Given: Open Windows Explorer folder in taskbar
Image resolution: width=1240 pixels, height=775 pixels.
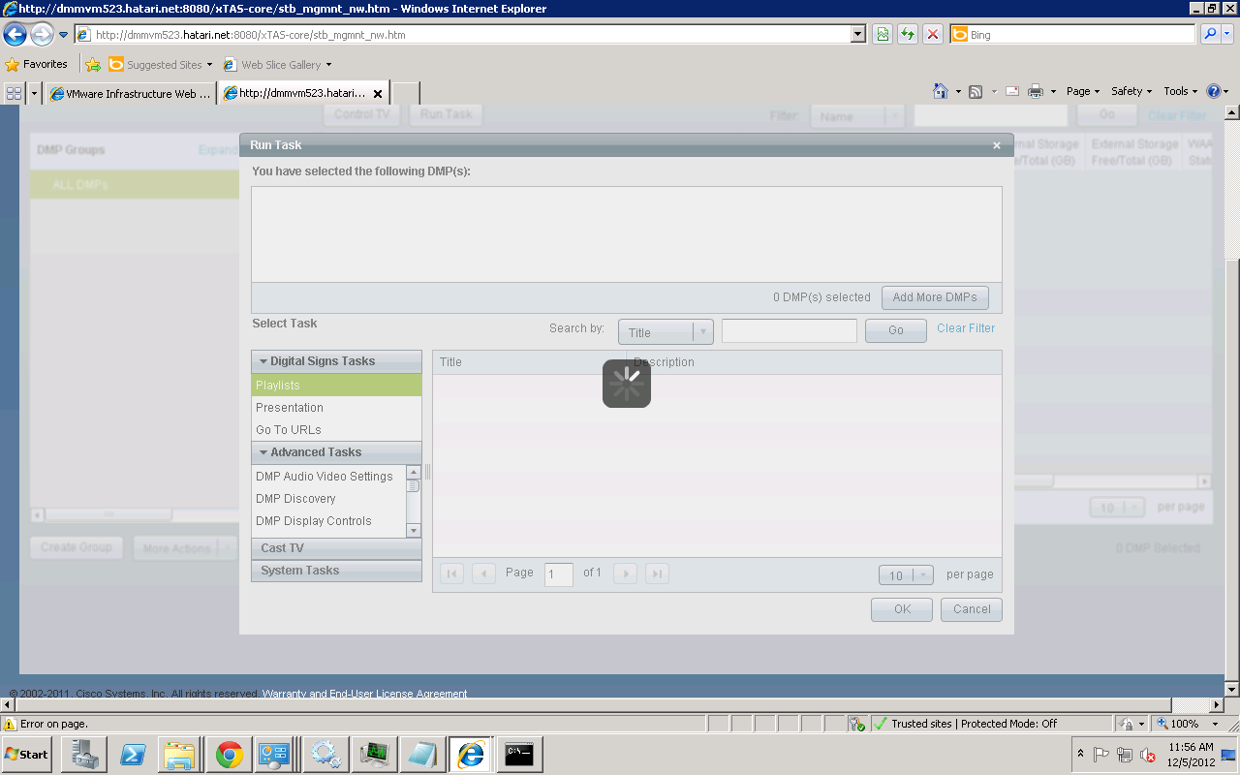Looking at the screenshot, I should [181, 754].
